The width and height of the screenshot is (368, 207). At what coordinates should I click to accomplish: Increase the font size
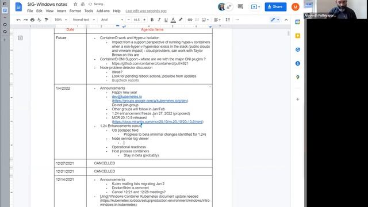tap(144, 20)
